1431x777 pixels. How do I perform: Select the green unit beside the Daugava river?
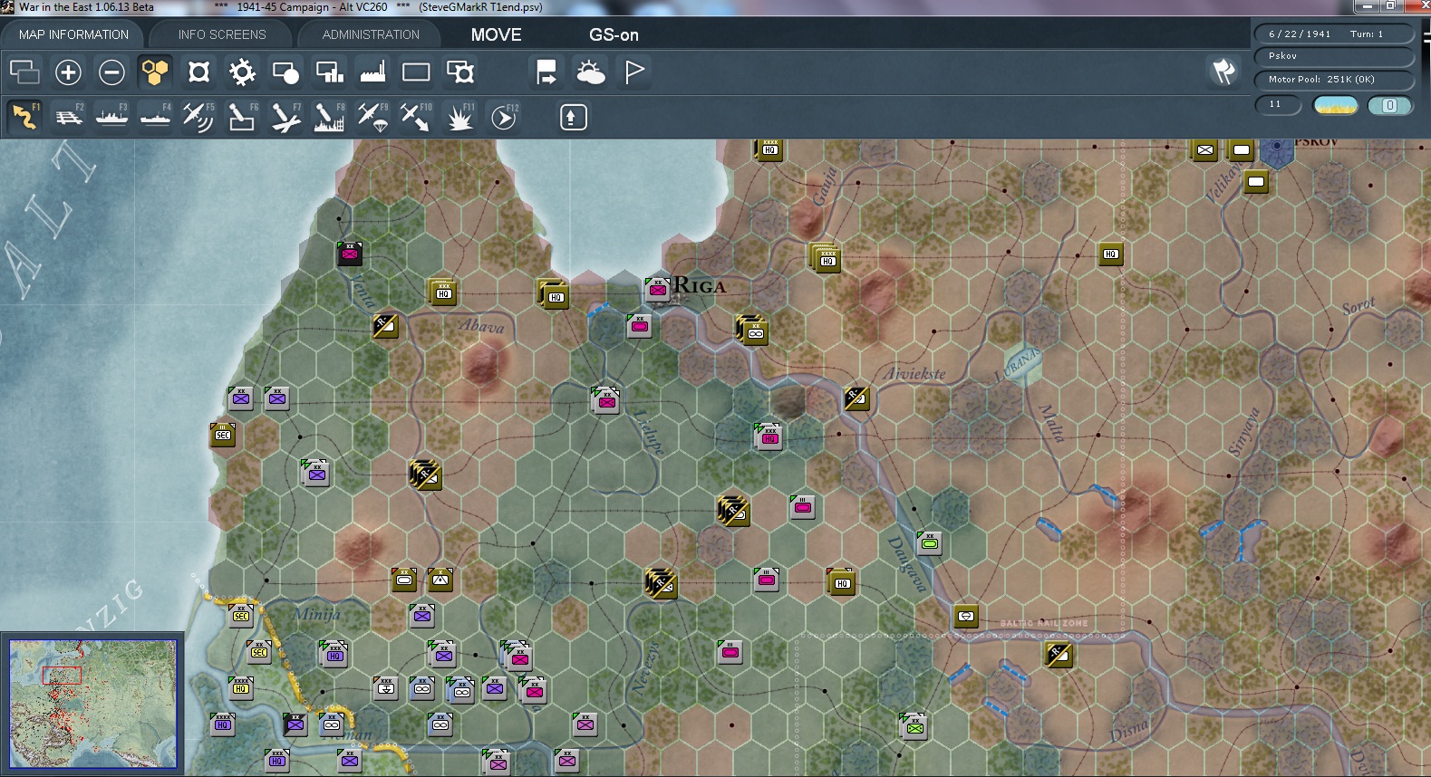(x=929, y=543)
